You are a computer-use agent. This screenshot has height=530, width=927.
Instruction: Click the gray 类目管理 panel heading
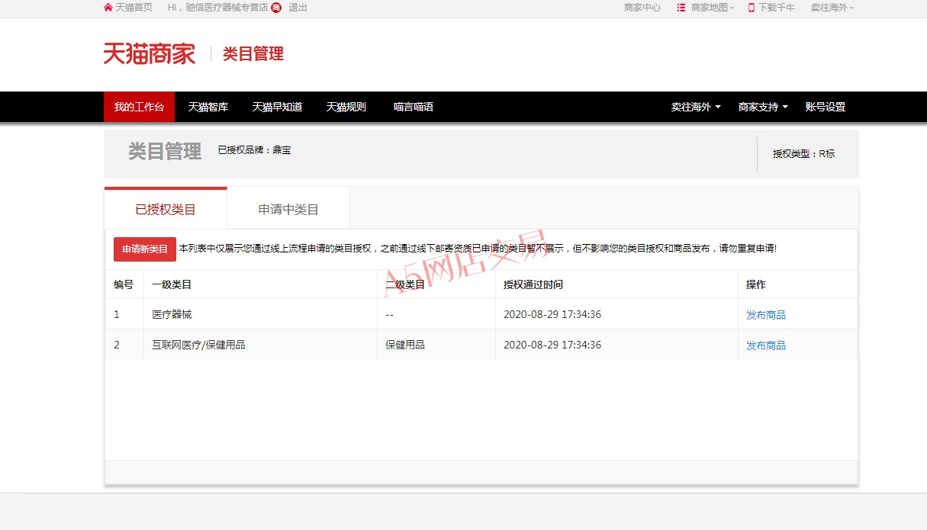(x=165, y=151)
